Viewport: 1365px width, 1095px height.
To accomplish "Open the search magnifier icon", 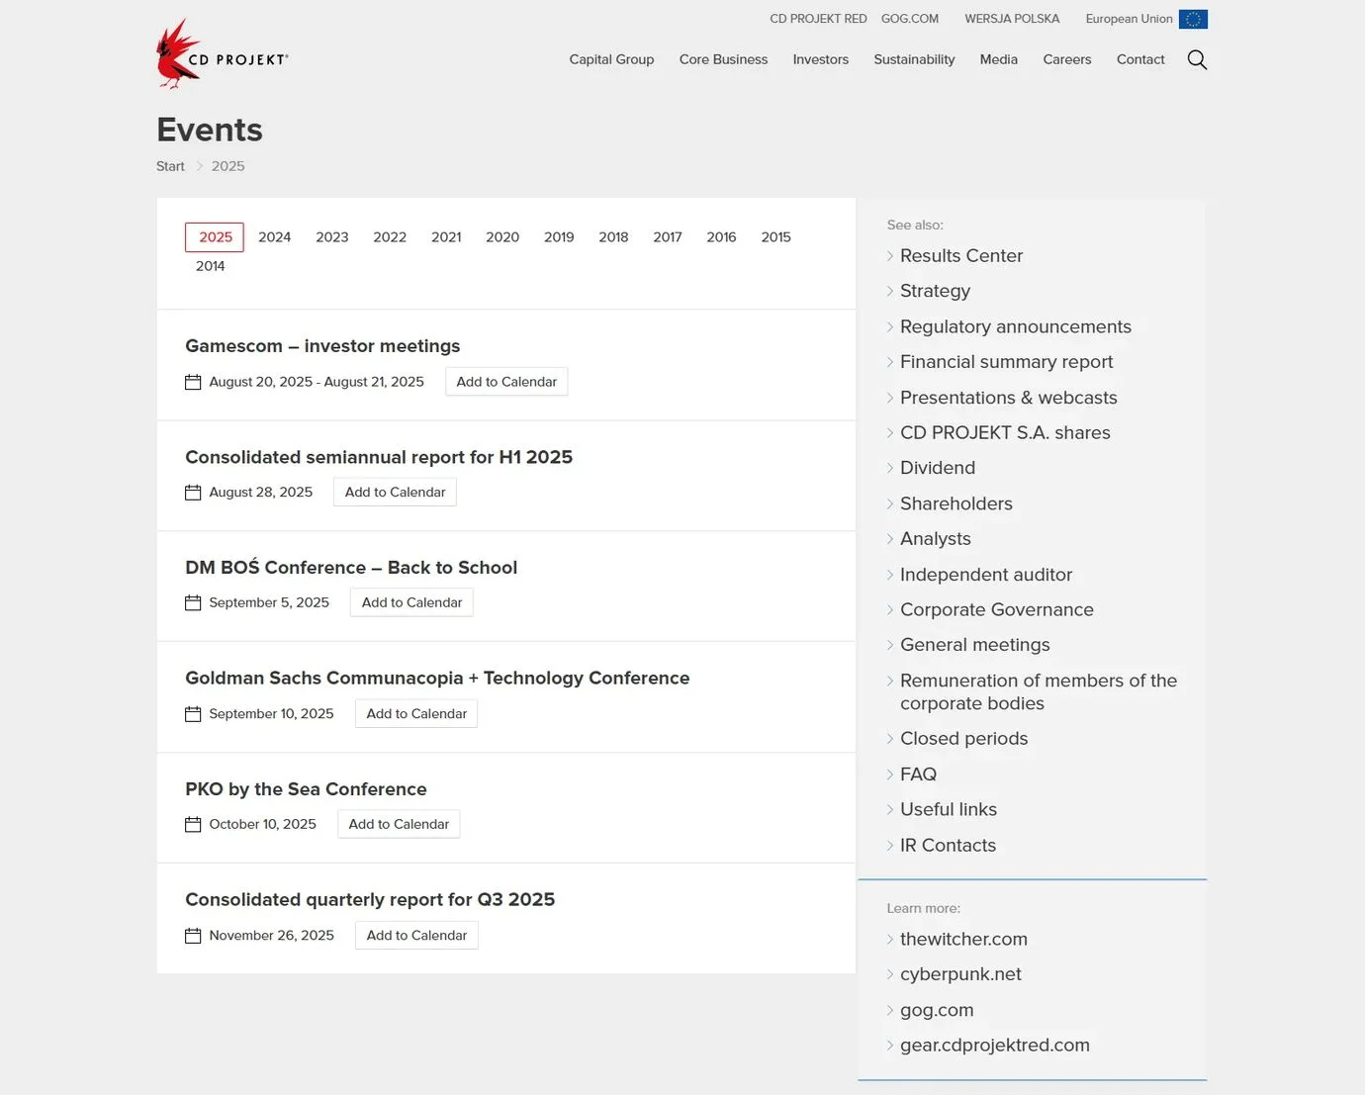I will (1197, 59).
